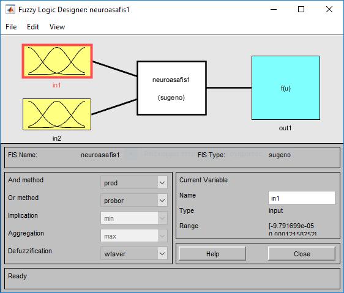Open the Edit menu
Screen dimensions: 344x293
click(33, 27)
